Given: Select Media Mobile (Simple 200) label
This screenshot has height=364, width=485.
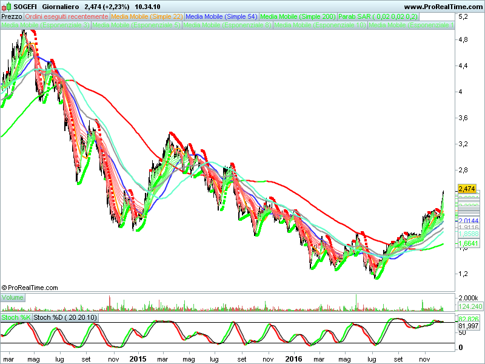Looking at the screenshot, I should coord(298,17).
